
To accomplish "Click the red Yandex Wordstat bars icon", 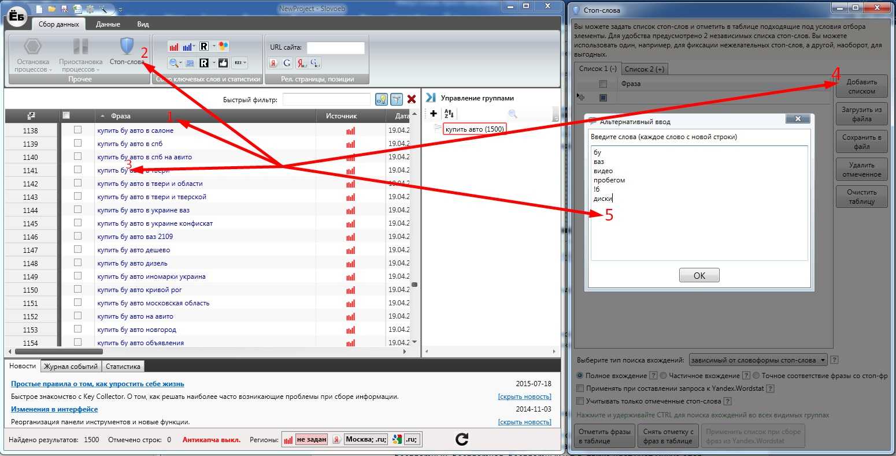I will coord(173,47).
